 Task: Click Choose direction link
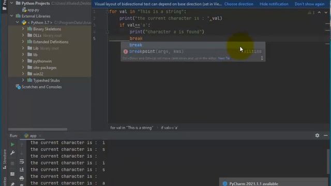(238, 4)
